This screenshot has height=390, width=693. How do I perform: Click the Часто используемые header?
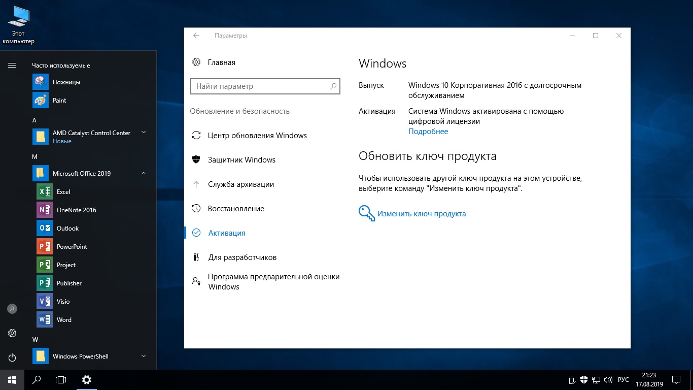pos(61,66)
